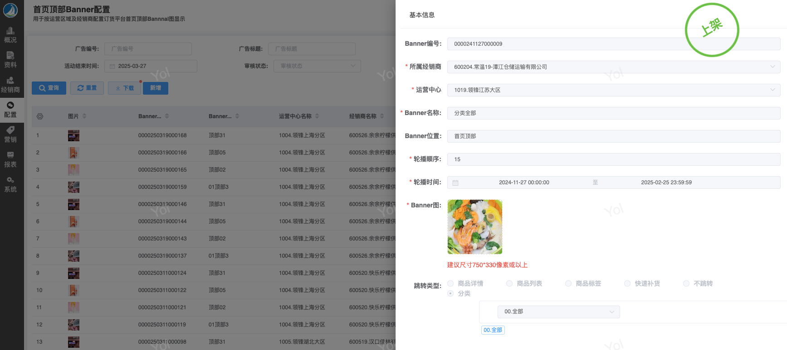Choose the 不跳转 radio option
The image size is (787, 350).
686,283
